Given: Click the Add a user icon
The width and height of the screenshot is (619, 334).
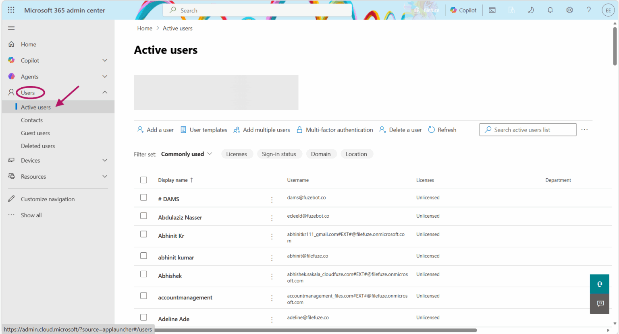Looking at the screenshot, I should click(140, 130).
